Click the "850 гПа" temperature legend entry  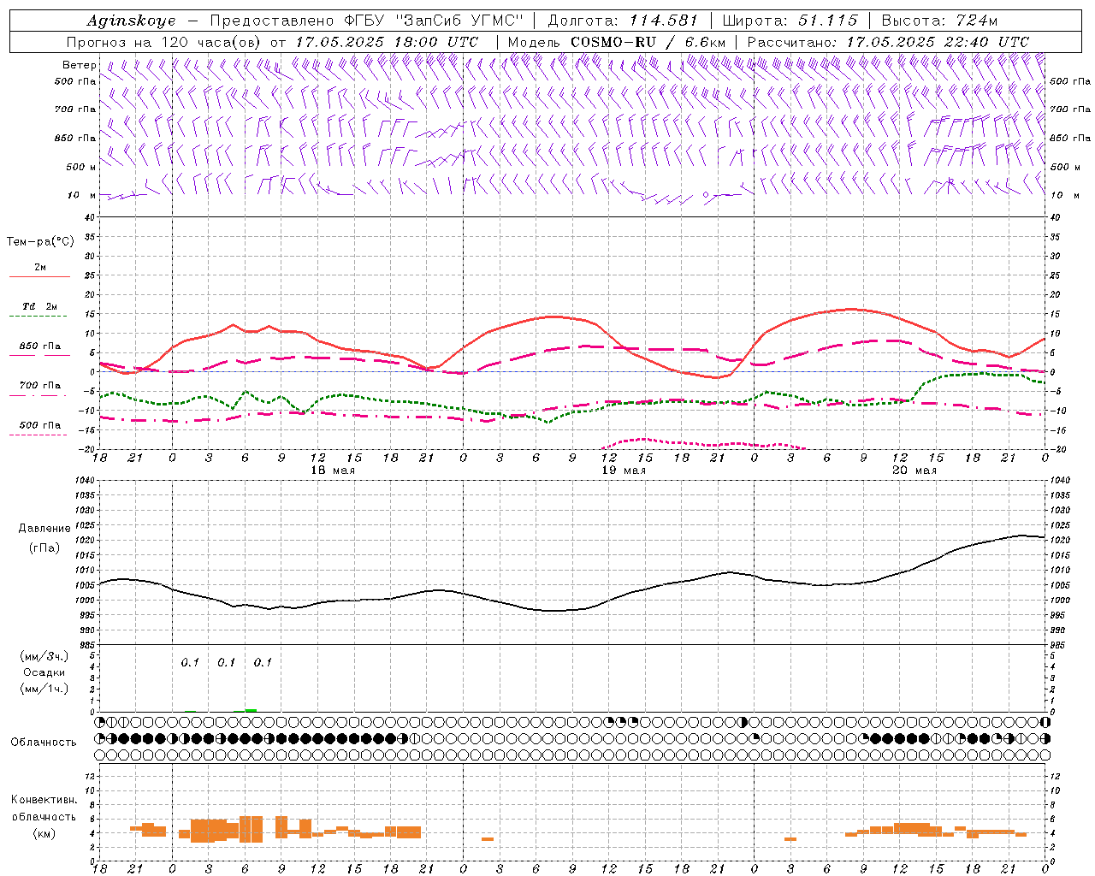pos(39,346)
